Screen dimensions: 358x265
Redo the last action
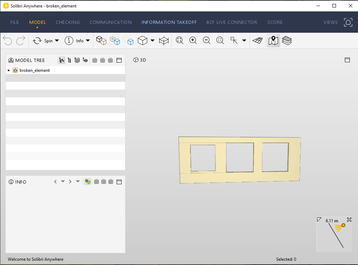21,41
